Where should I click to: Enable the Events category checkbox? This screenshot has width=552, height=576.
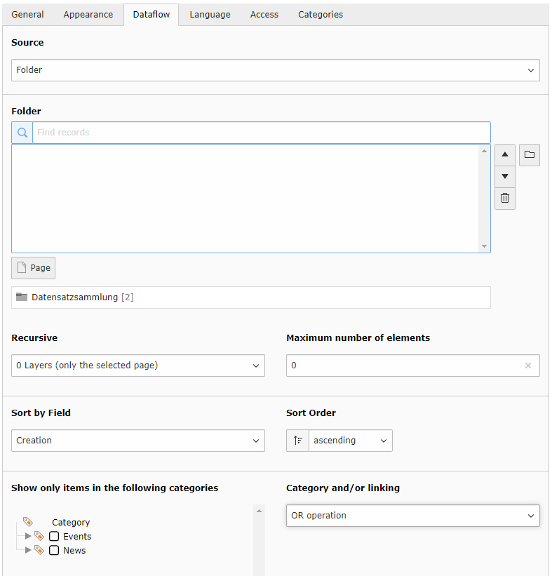[x=54, y=537]
